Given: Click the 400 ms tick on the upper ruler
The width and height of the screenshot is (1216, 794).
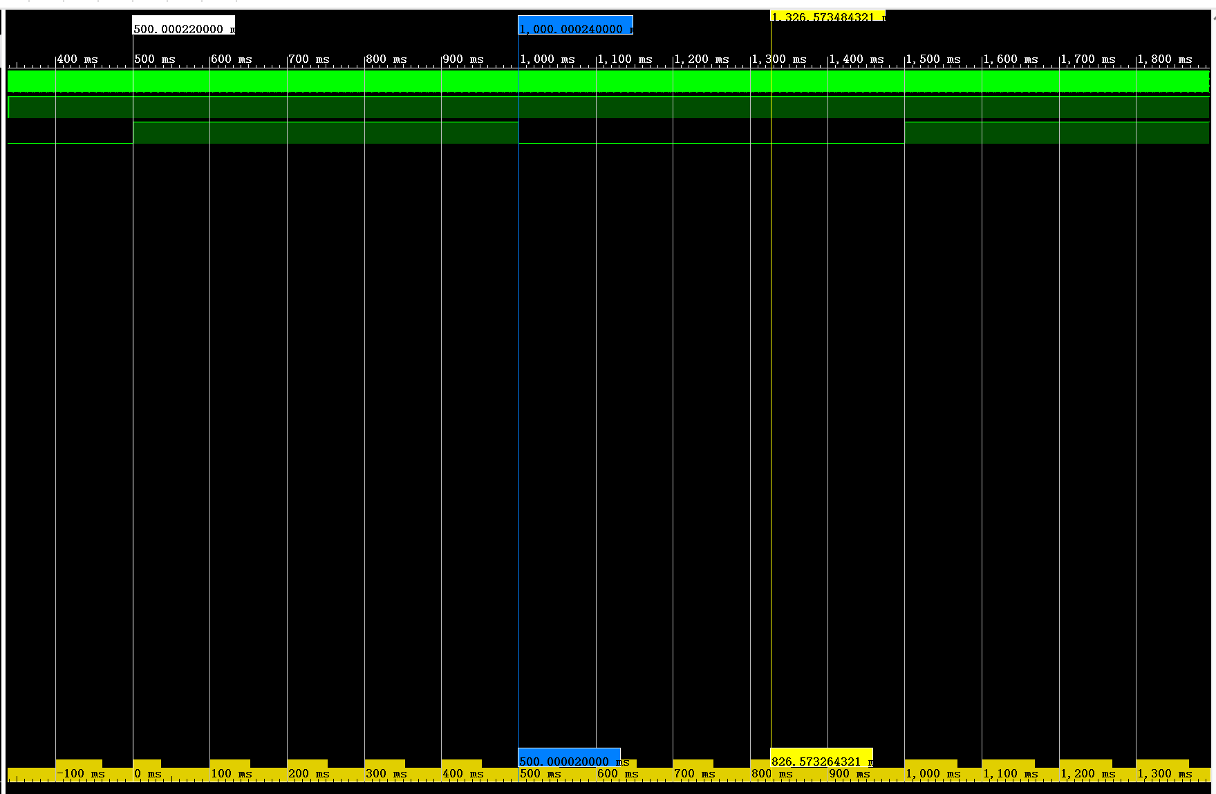Looking at the screenshot, I should click(77, 59).
